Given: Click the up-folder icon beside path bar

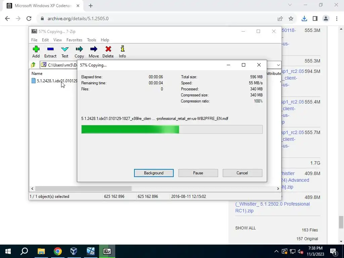Looking at the screenshot, I should pos(33,65).
